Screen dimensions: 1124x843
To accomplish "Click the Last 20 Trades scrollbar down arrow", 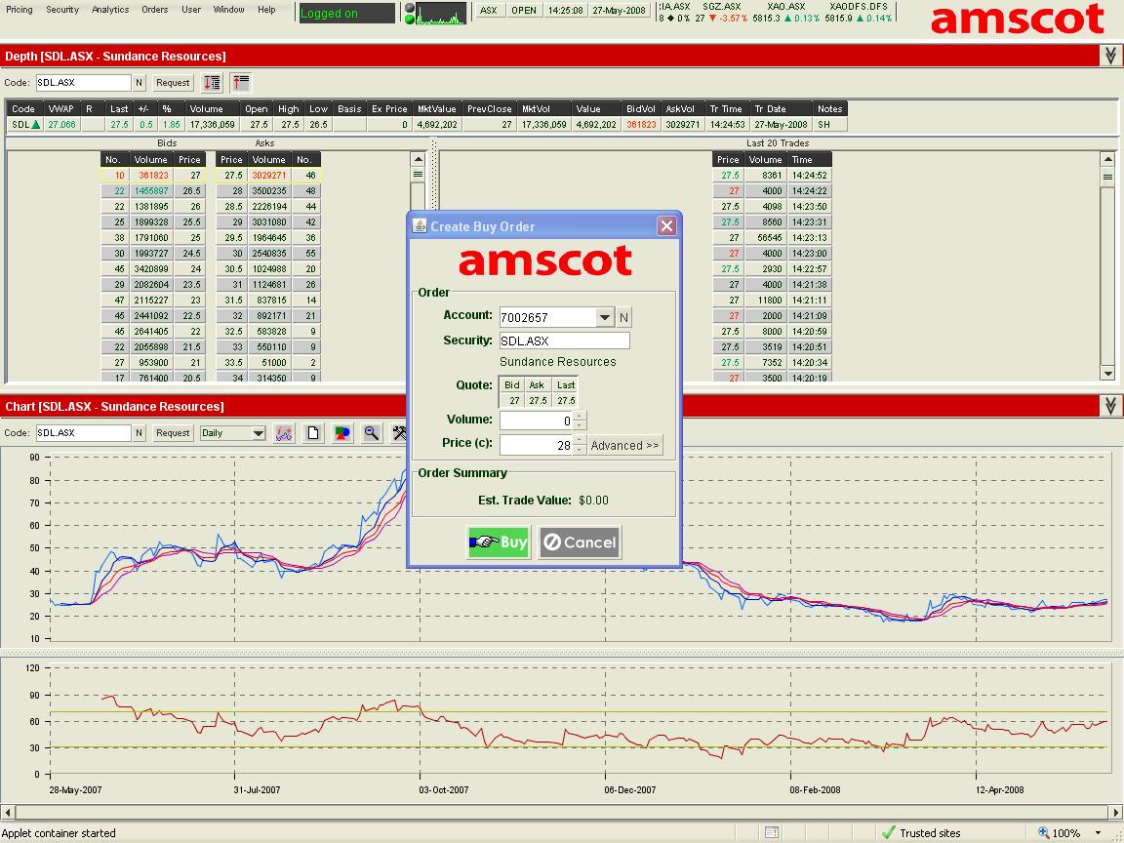I will tap(1107, 373).
